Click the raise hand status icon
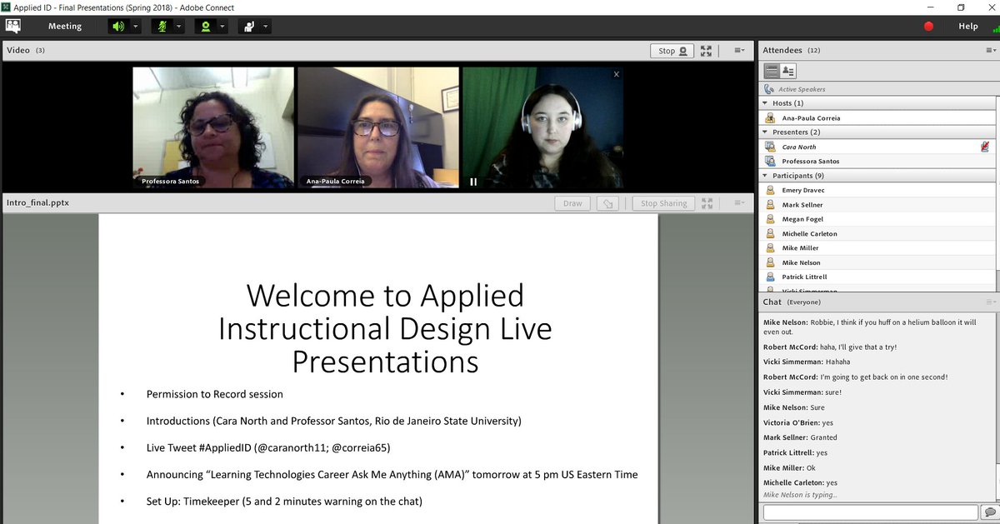 [248, 27]
